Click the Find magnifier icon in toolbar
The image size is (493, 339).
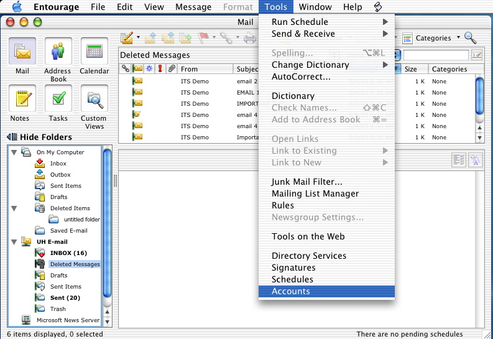coord(471,38)
